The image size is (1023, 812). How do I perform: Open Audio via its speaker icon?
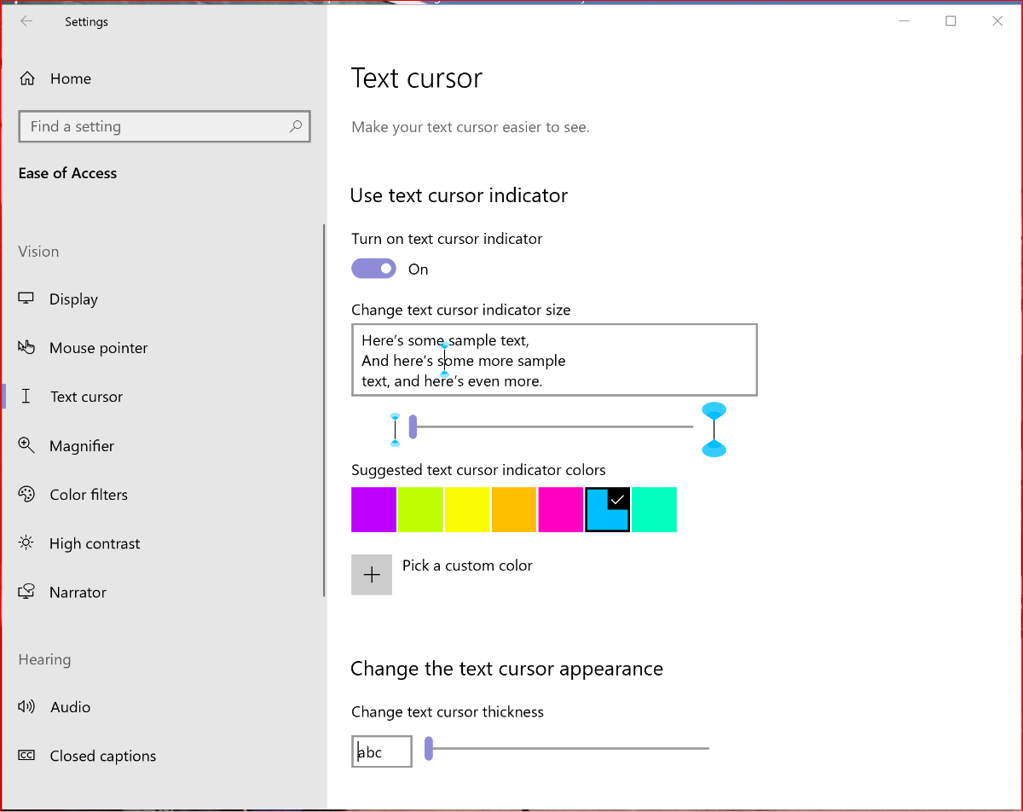pos(26,706)
